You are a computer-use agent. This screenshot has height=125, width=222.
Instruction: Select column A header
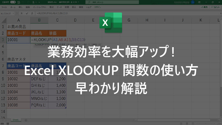[18, 20]
